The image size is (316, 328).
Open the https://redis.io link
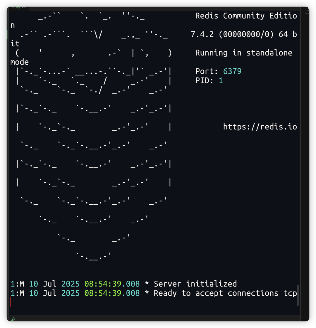(260, 127)
